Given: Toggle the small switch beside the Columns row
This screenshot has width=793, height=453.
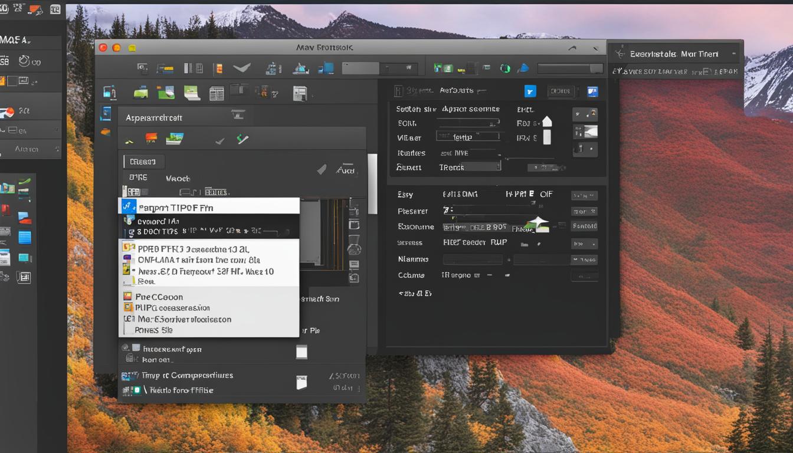Looking at the screenshot, I should click(x=506, y=275).
